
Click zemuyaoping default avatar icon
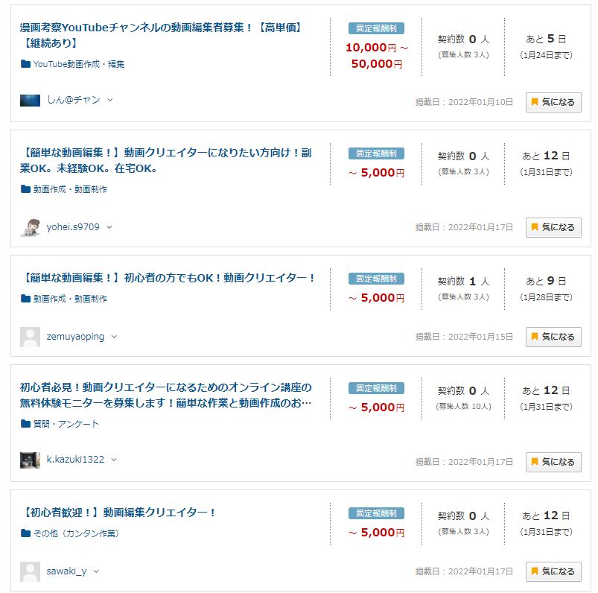[30, 337]
